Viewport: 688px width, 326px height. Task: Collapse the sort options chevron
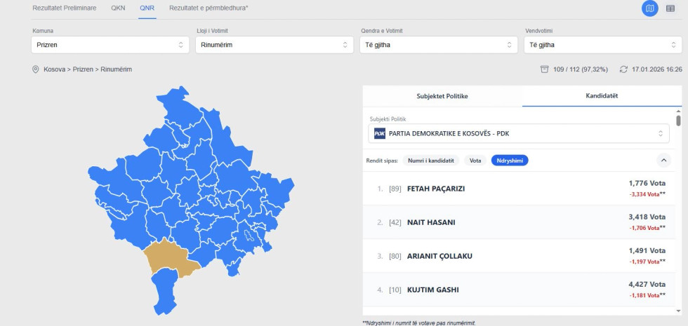pyautogui.click(x=663, y=160)
